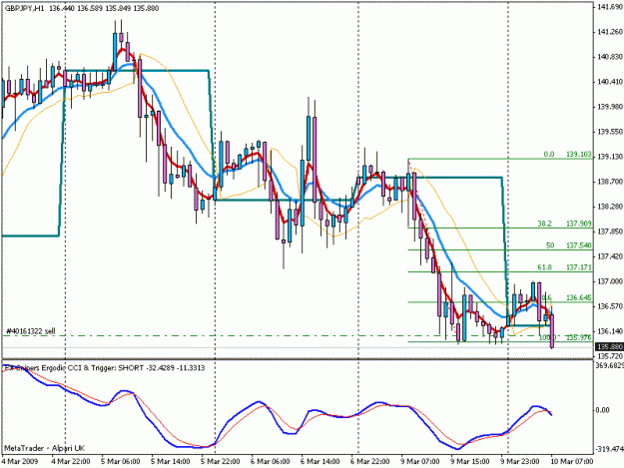Click the 137.420 price axis label
The height and width of the screenshot is (468, 624).
[x=610, y=256]
